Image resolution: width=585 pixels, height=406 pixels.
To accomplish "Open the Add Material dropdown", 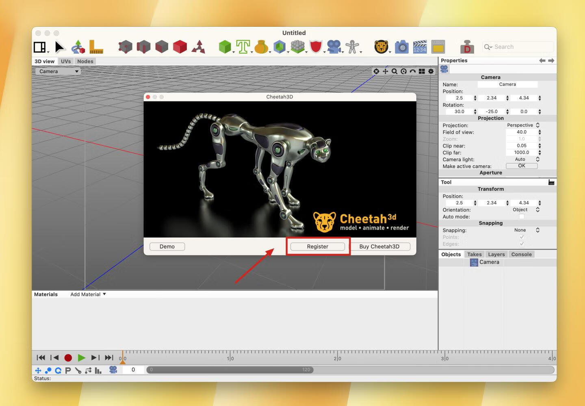I will coord(88,294).
